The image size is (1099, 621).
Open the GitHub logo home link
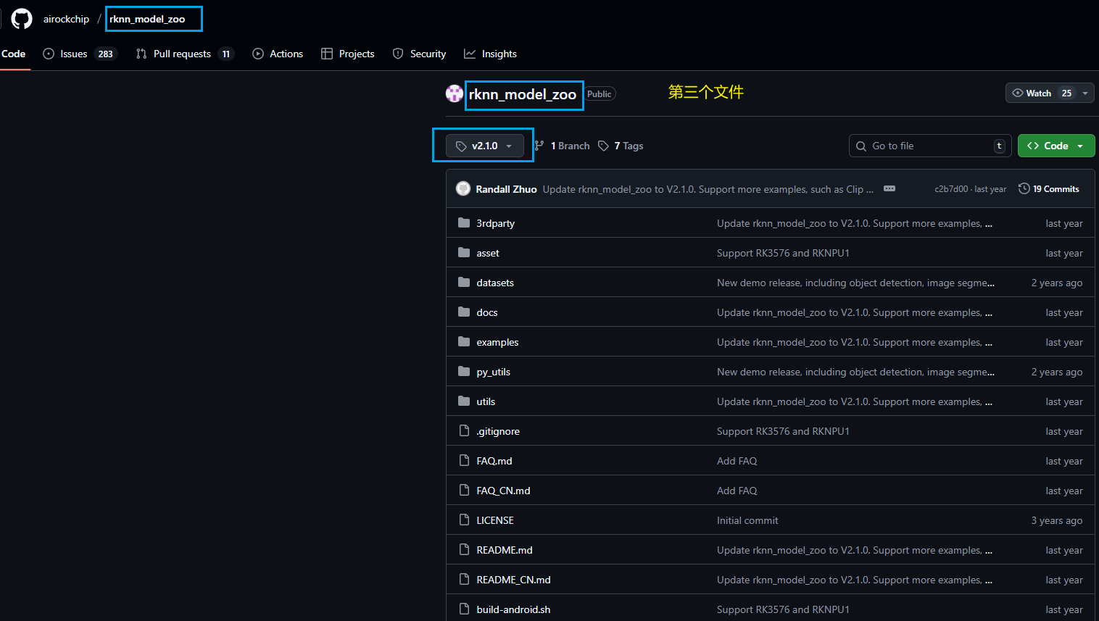click(22, 19)
